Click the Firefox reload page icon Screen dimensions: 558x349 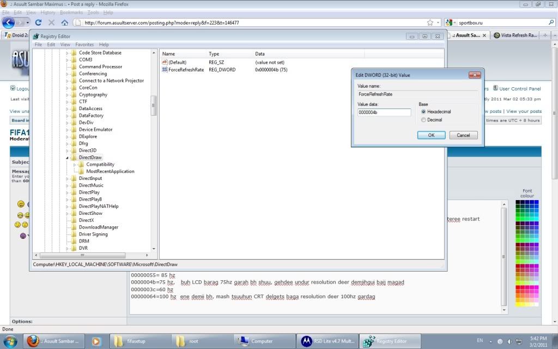(38, 22)
